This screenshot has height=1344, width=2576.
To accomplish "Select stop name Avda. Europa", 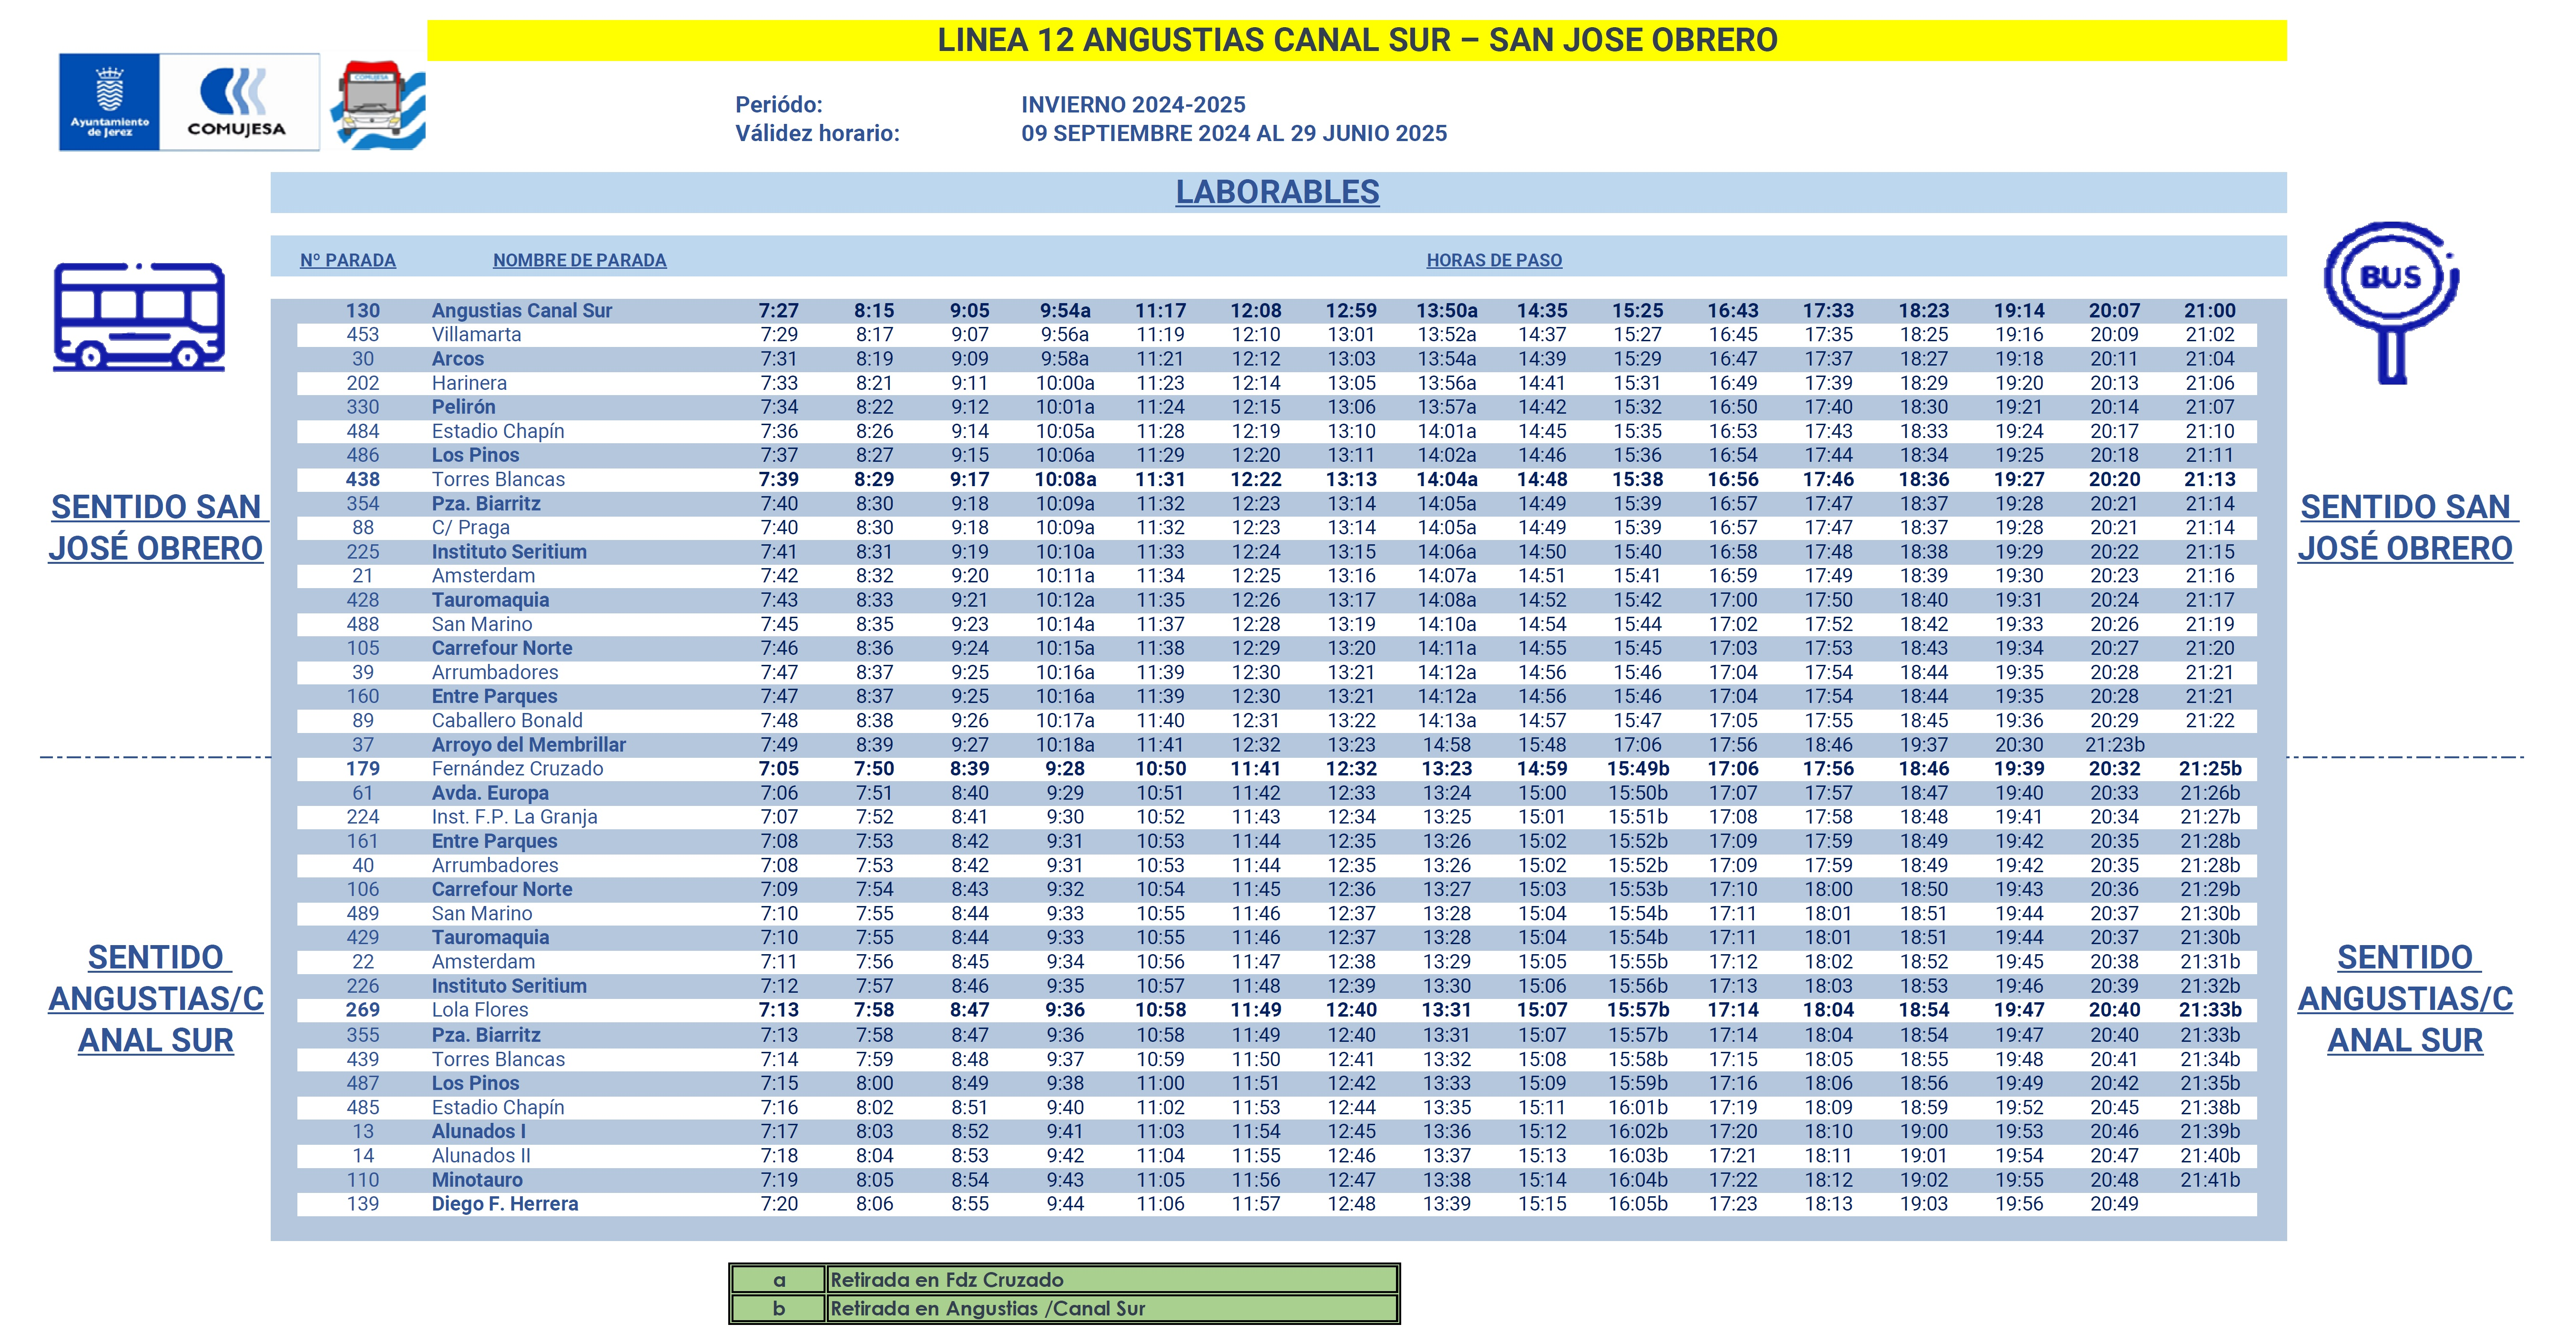I will click(490, 793).
